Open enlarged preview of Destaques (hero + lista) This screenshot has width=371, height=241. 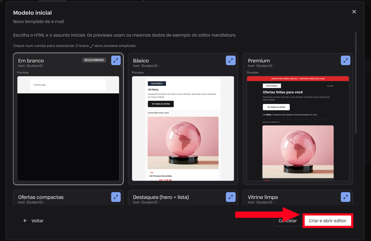231,197
